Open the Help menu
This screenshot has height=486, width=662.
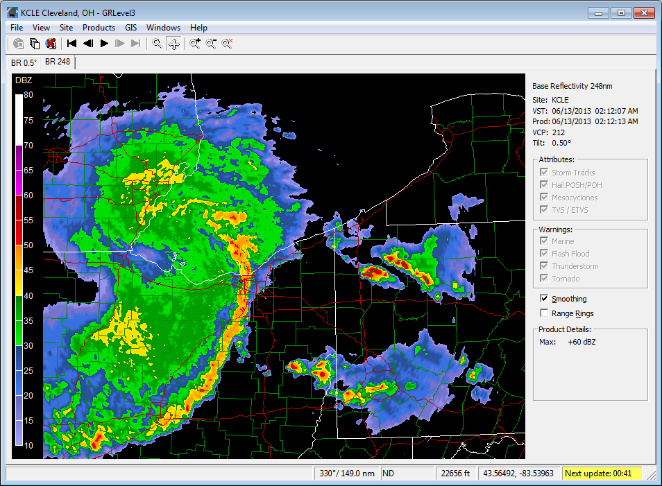coord(198,28)
